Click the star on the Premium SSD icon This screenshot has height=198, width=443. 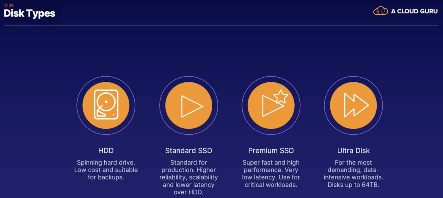pos(281,97)
